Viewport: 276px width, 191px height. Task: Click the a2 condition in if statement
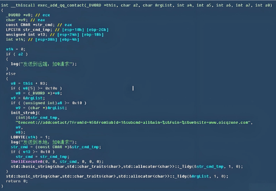[21, 54]
